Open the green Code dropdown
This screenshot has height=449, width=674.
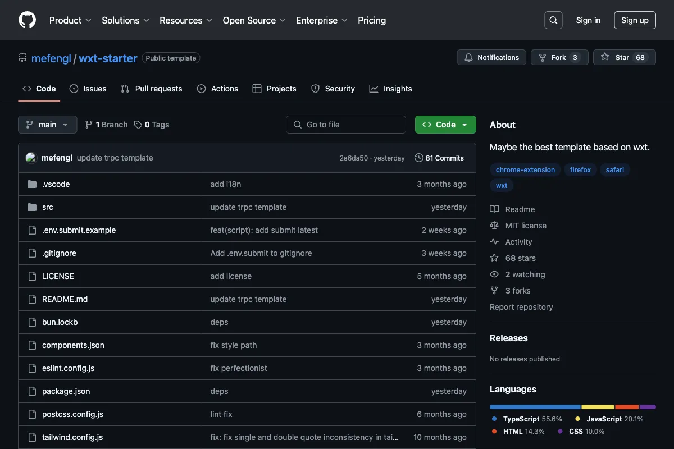tap(445, 125)
